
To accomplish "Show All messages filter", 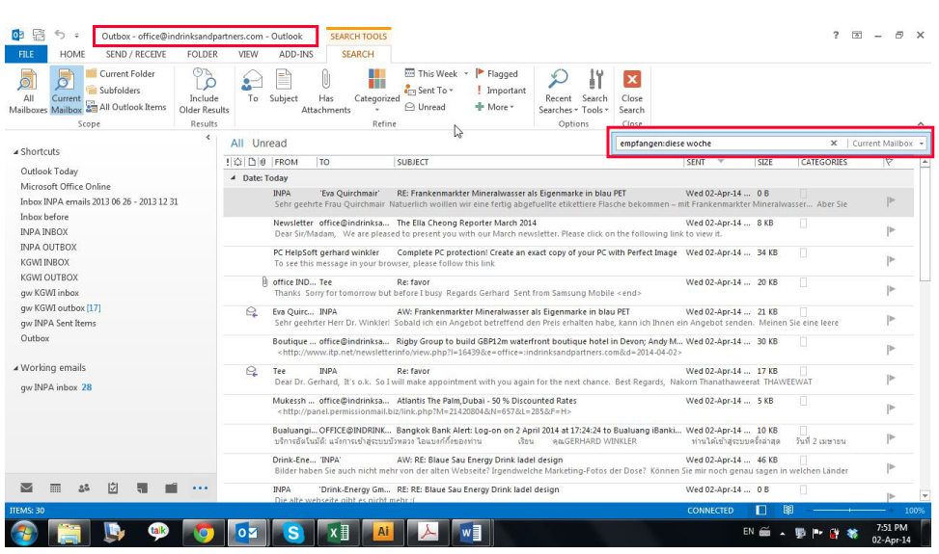I will point(237,144).
